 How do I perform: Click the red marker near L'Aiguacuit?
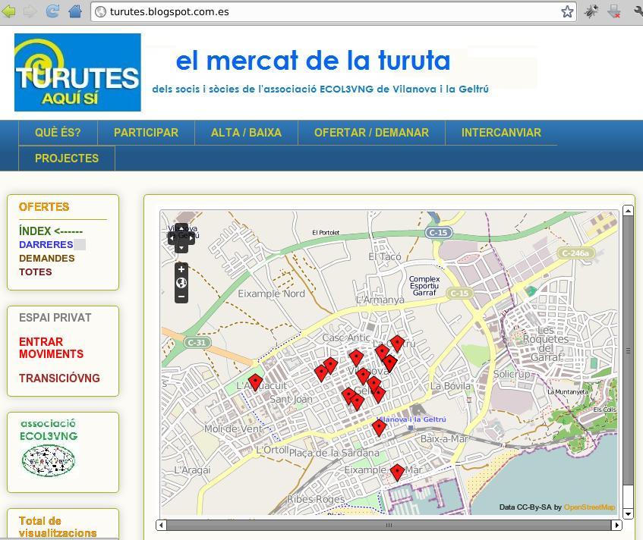pyautogui.click(x=255, y=381)
